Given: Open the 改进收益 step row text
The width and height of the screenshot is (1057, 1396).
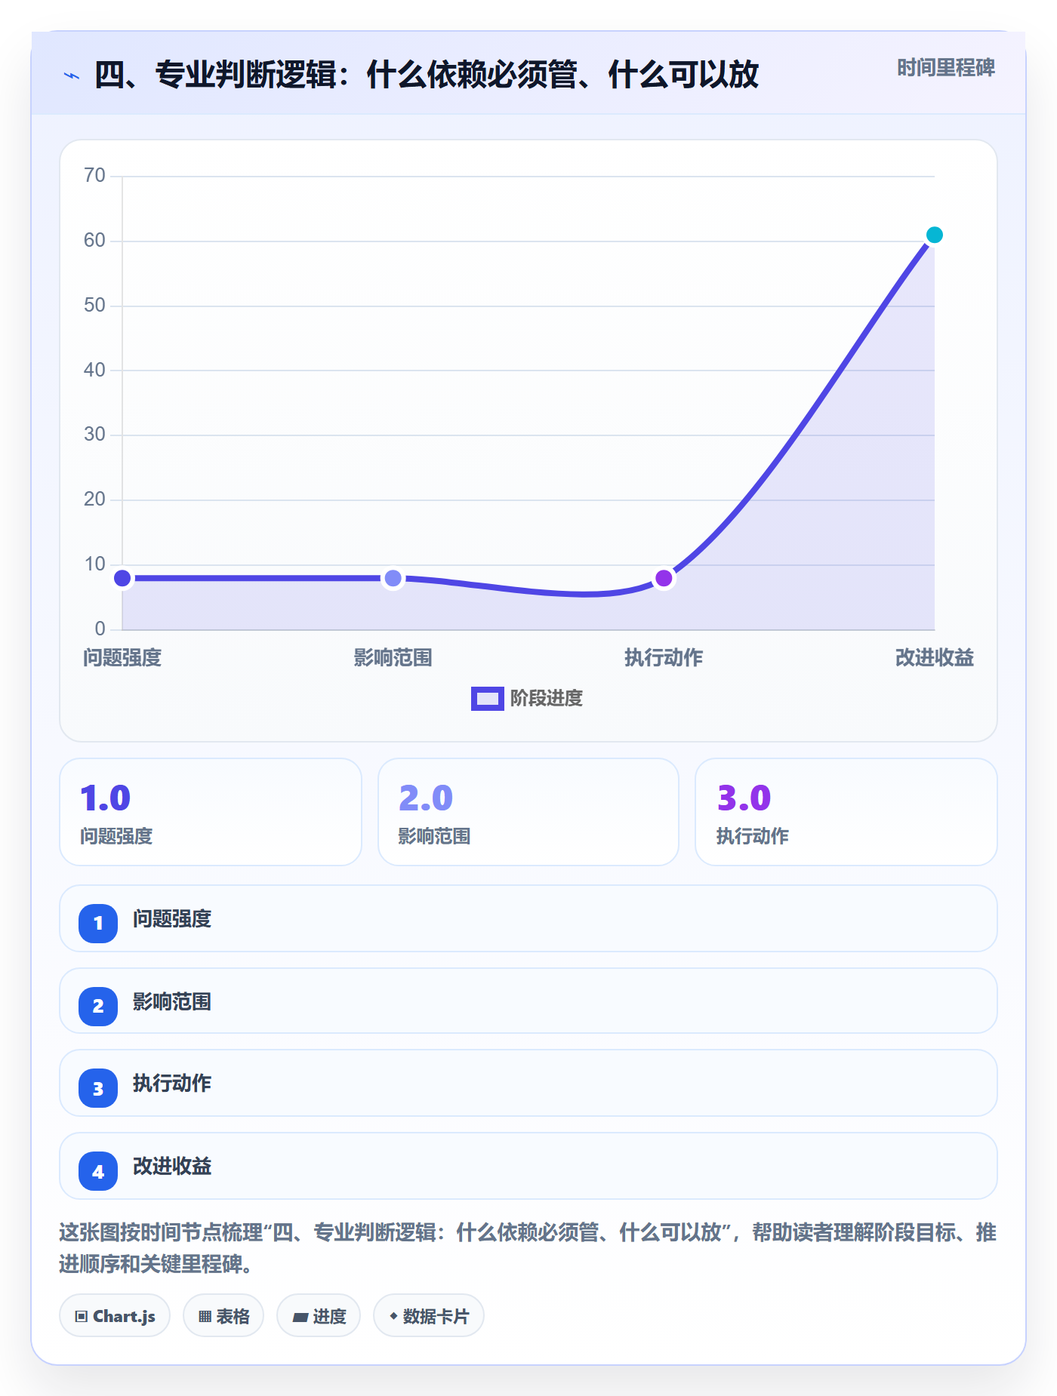Looking at the screenshot, I should point(172,1167).
